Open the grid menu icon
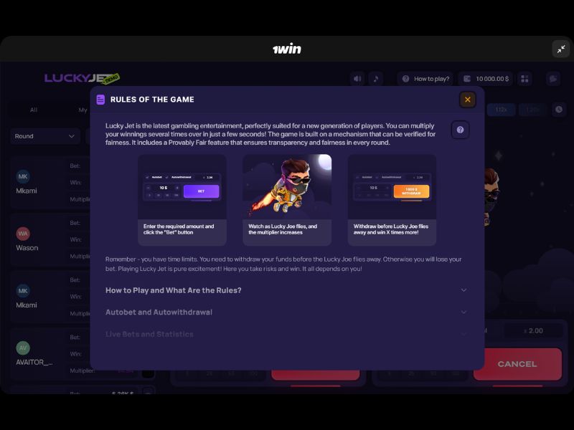 [524, 79]
